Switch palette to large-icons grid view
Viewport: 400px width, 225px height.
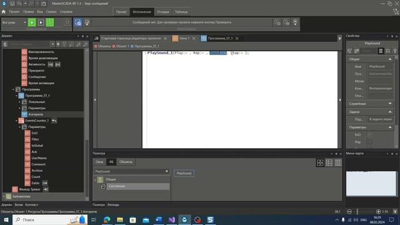320,162
